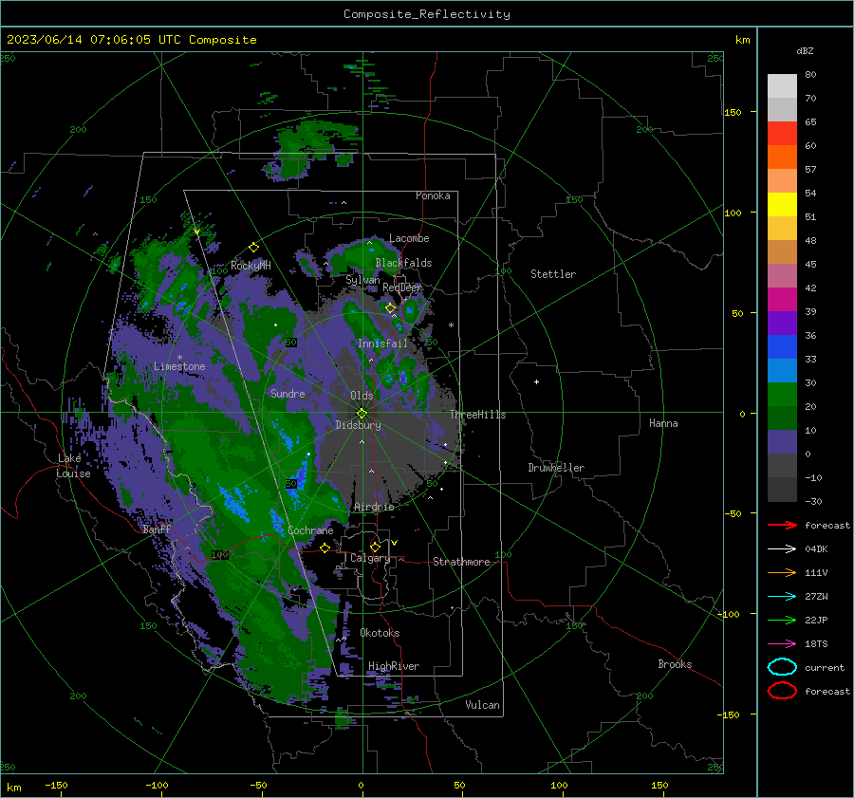Select the green swatch between 30 and 20
This screenshot has width=854, height=798.
pos(782,394)
